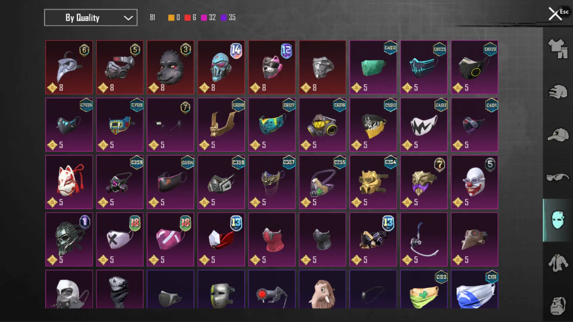Select the helmet headgear category icon

pyautogui.click(x=558, y=92)
